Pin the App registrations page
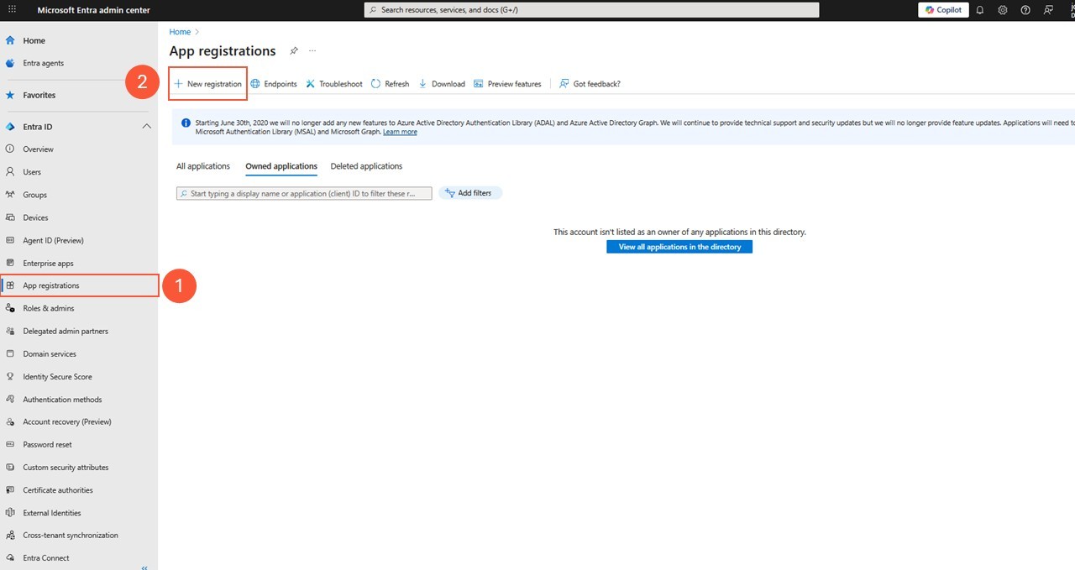 (294, 50)
